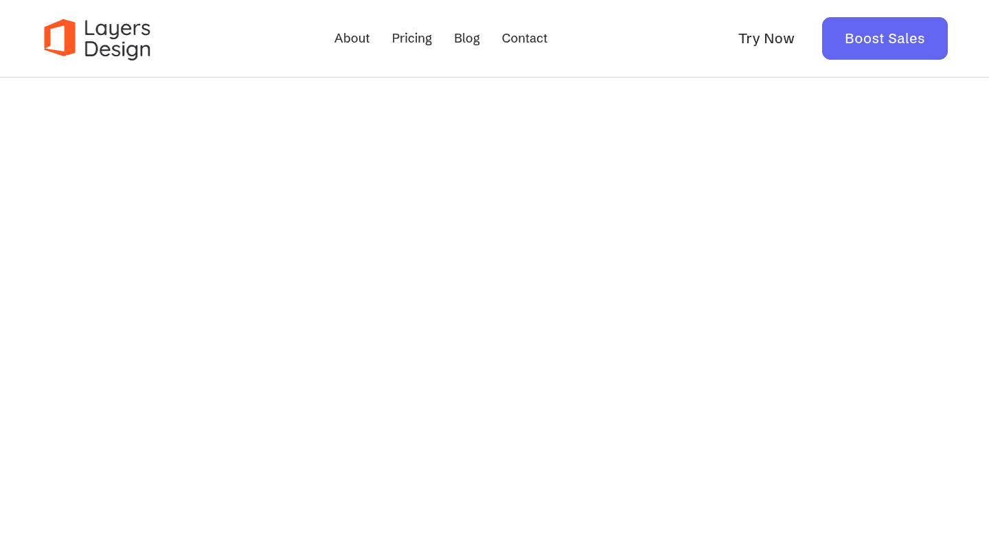
Task: Click Try Now near the top right
Action: (x=766, y=38)
